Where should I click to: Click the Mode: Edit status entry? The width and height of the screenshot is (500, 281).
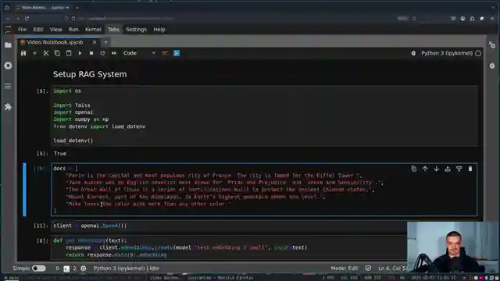[x=345, y=269]
